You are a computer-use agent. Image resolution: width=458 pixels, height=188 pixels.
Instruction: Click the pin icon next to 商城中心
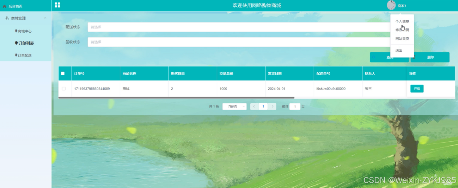[16, 31]
